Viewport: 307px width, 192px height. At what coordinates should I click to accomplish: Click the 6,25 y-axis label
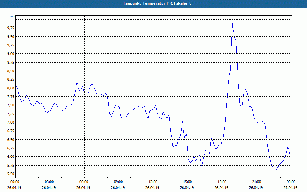click(11, 148)
